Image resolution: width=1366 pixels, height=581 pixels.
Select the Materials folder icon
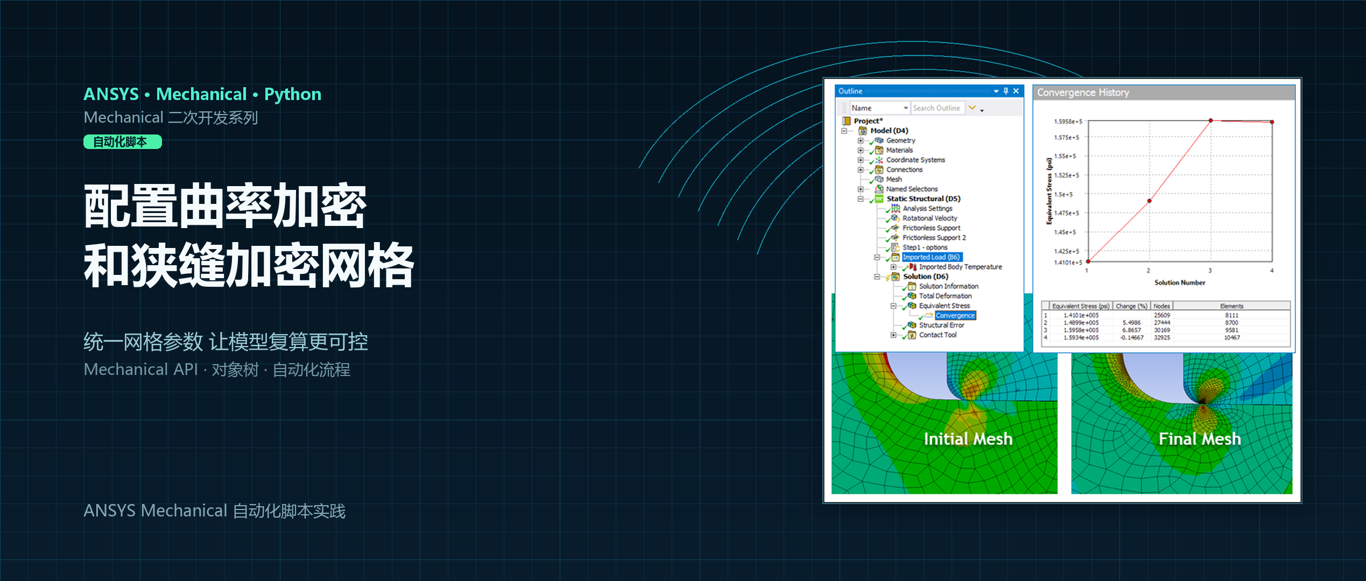(879, 150)
